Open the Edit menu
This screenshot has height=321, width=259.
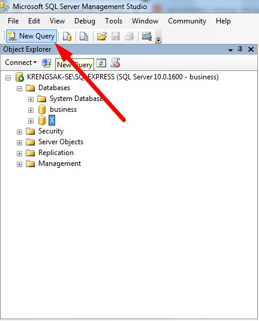34,21
